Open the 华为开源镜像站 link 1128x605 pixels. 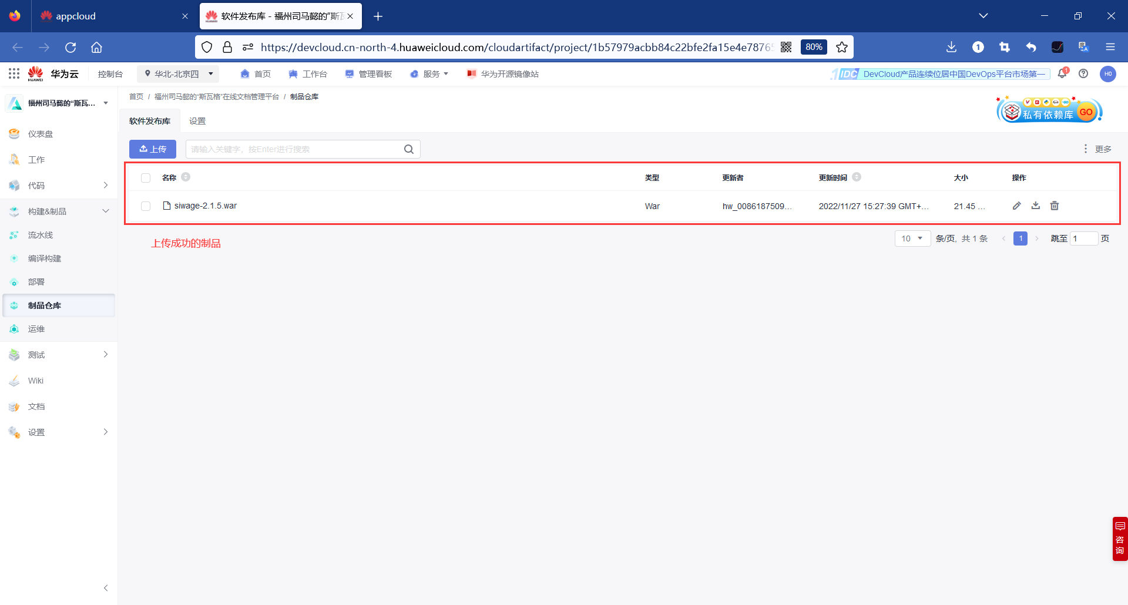pos(503,74)
